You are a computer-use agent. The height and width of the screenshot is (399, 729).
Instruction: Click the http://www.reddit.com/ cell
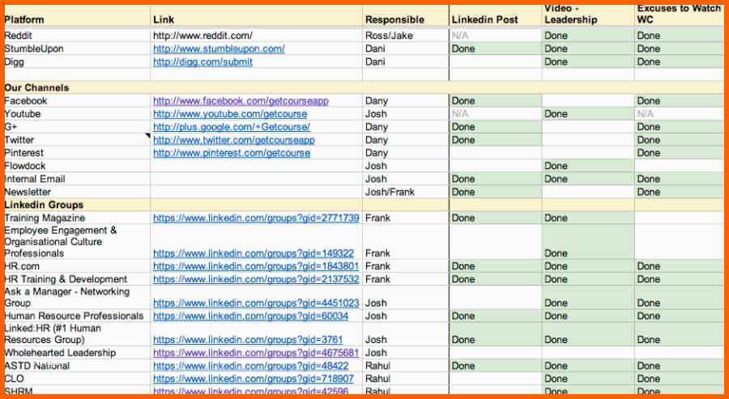256,36
